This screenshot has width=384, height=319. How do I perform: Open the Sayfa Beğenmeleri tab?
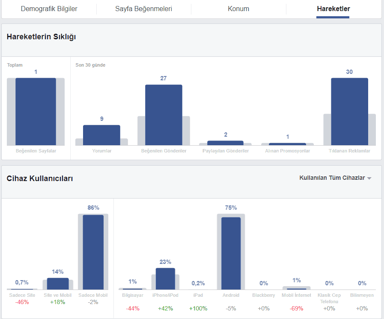pyautogui.click(x=143, y=9)
